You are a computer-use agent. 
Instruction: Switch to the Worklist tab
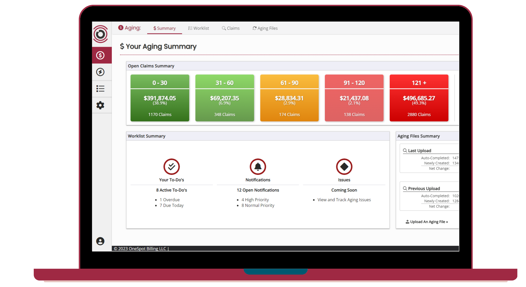198,28
